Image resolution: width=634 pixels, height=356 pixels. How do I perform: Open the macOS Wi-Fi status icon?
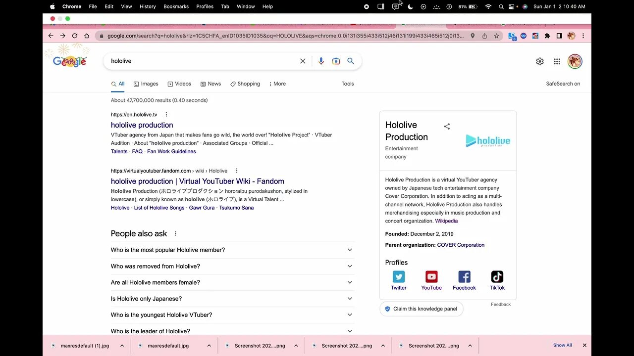(x=488, y=6)
